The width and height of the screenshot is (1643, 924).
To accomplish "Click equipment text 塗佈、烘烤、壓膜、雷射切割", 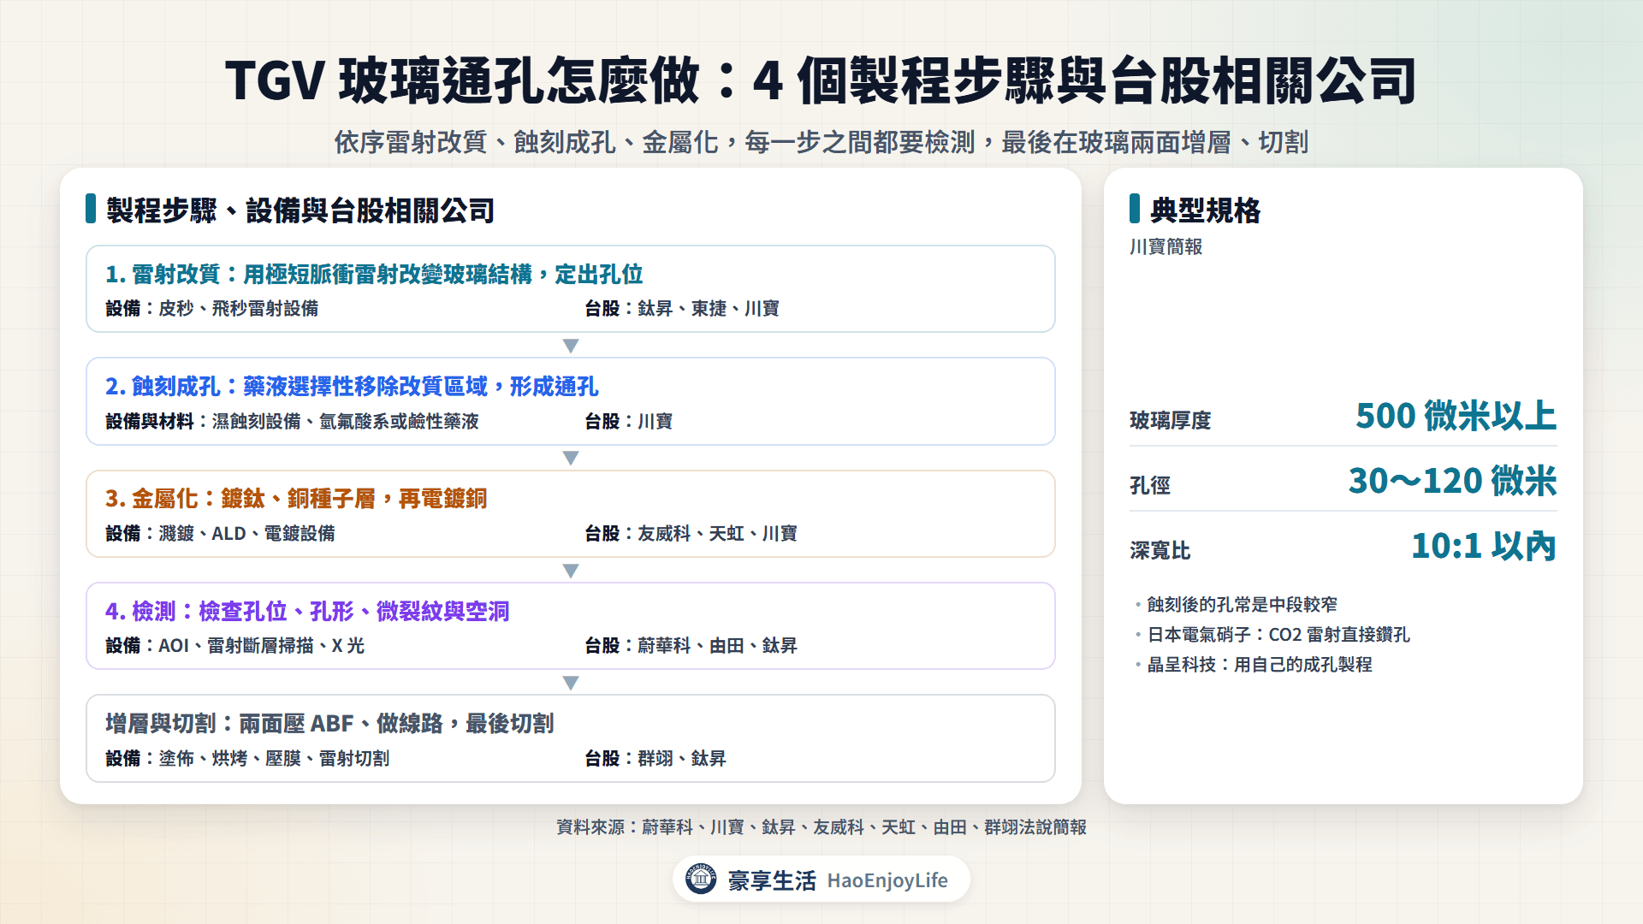I will pyautogui.click(x=274, y=759).
